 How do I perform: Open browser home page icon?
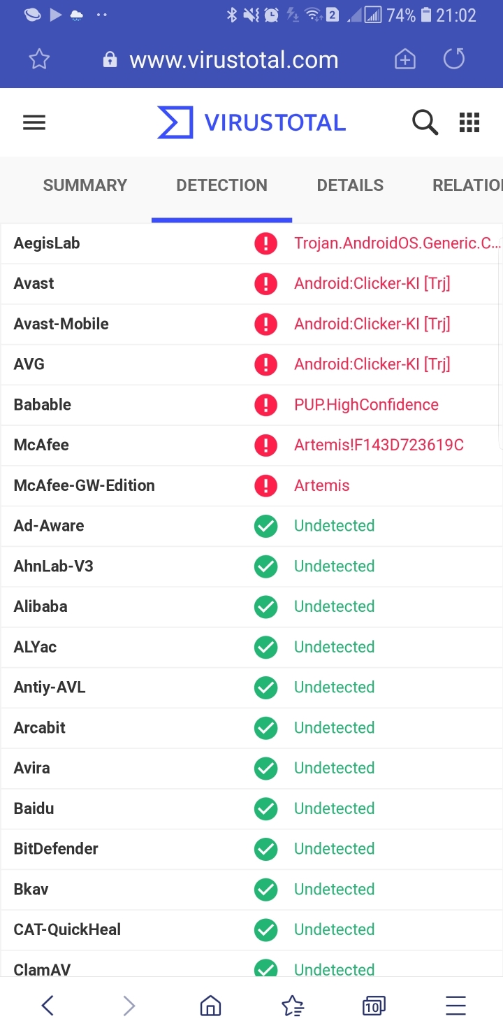point(210,1006)
